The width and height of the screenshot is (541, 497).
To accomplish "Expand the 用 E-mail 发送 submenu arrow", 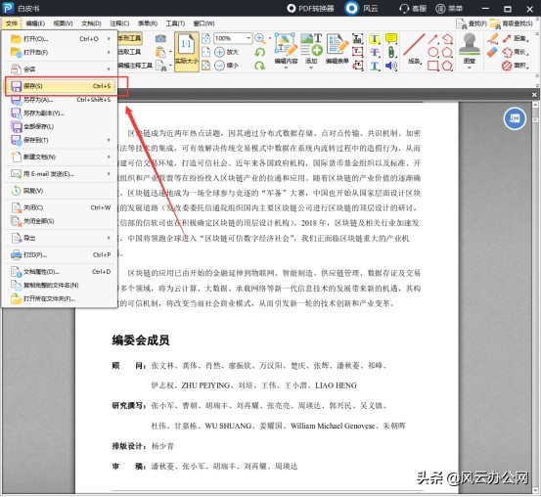I will pos(109,173).
